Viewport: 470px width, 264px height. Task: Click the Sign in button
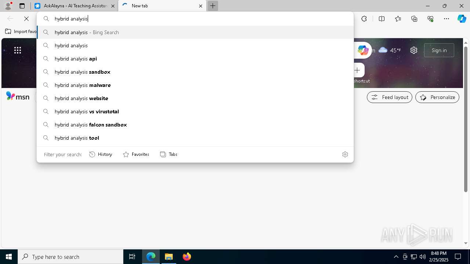tap(439, 50)
